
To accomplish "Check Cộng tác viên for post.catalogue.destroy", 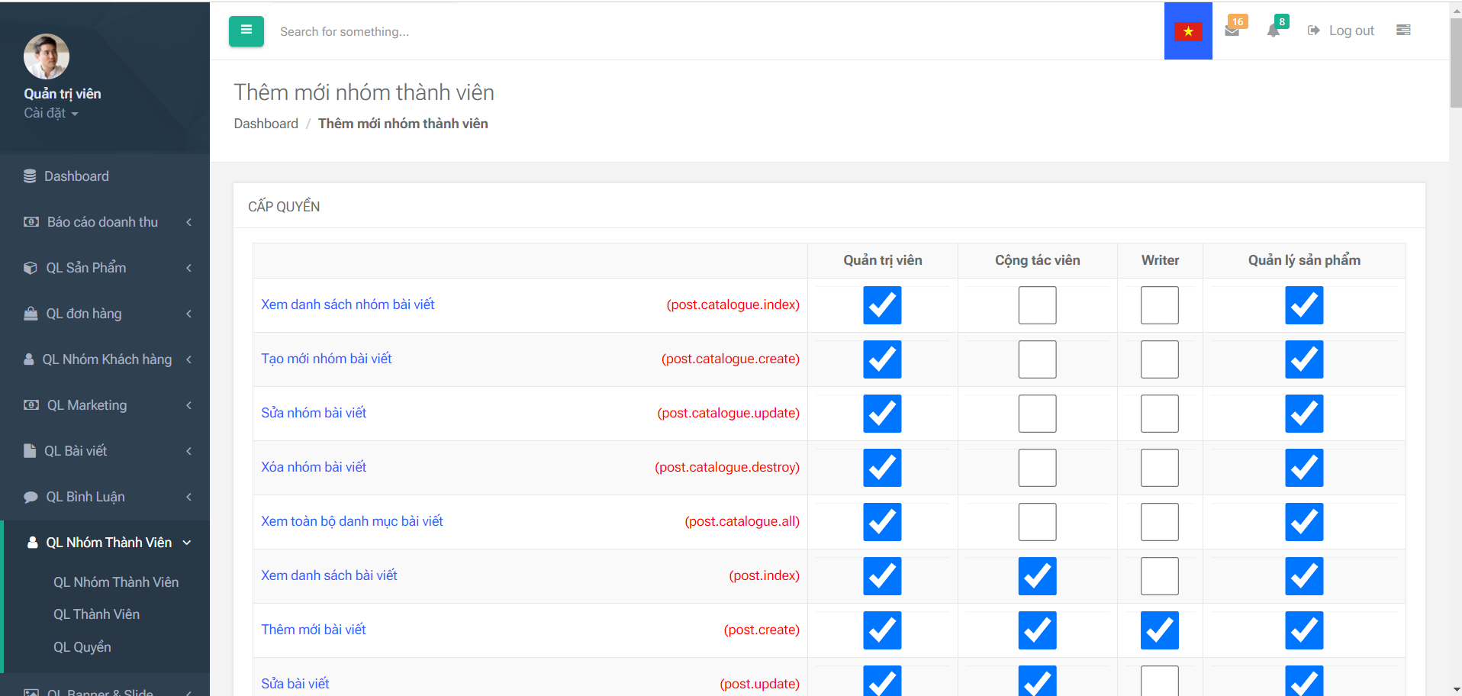I will click(1037, 468).
